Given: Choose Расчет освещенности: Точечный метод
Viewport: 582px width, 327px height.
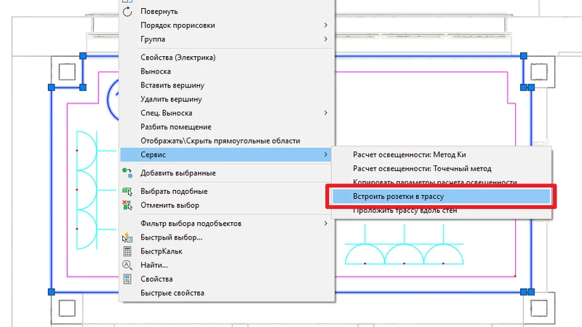Looking at the screenshot, I should (x=422, y=169).
